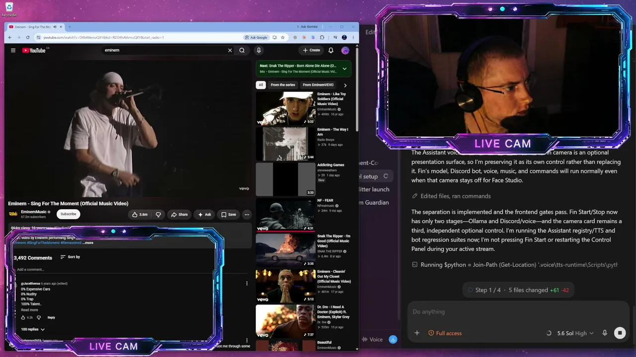The height and width of the screenshot is (357, 636).
Task: Reply to the @JaceRiveraa comment
Action: [x=51, y=317]
